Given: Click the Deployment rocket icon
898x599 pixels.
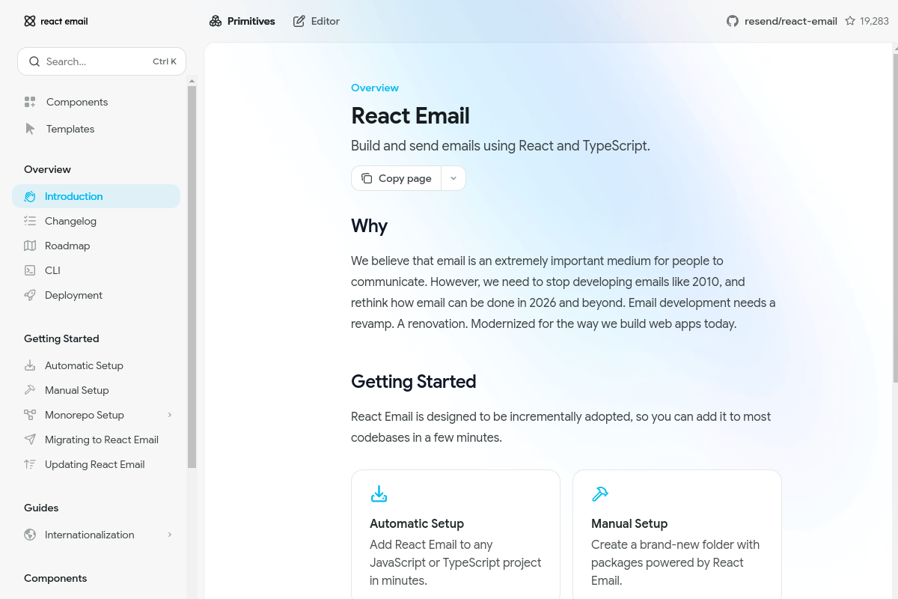Looking at the screenshot, I should pos(30,295).
